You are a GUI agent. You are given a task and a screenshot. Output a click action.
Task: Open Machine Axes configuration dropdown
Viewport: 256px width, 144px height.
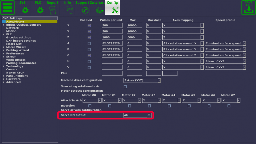pos(142,80)
